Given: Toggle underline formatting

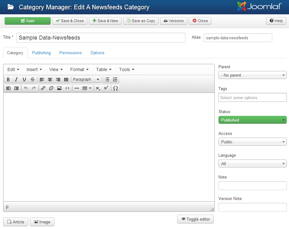Looking at the screenshot, I should [x=24, y=79].
